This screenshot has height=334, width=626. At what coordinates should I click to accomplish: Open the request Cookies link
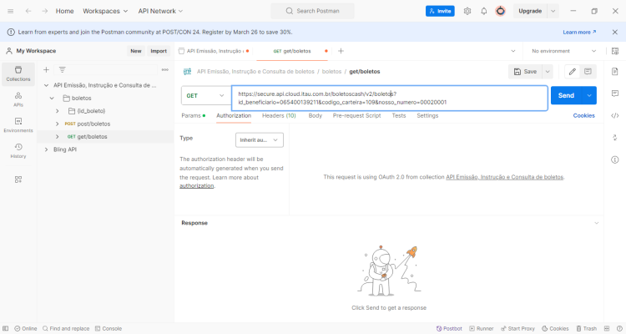pos(583,115)
